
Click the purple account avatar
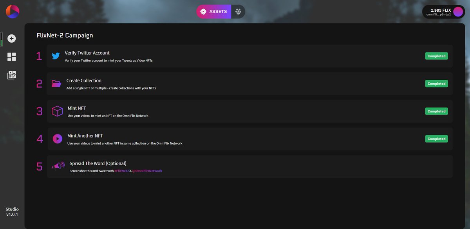pos(458,12)
